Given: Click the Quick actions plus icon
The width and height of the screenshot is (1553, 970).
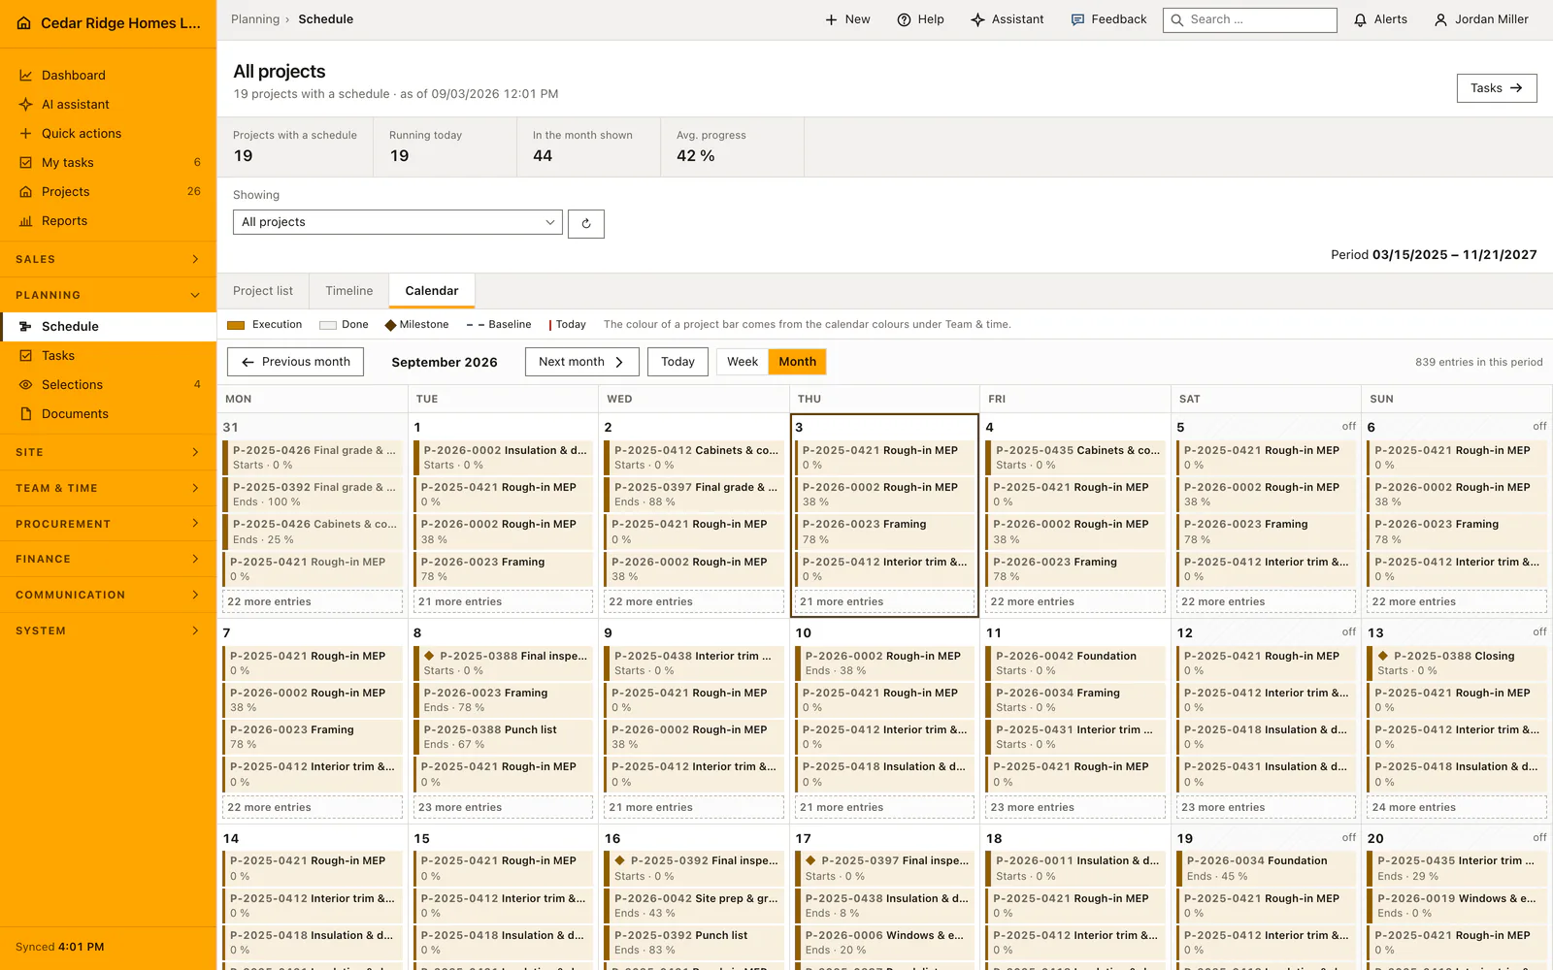Looking at the screenshot, I should pos(26,134).
